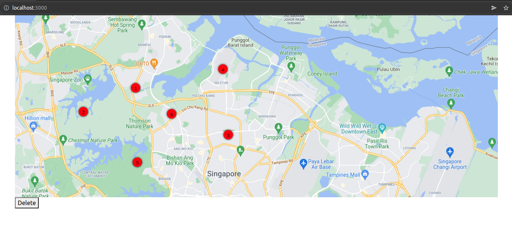The width and height of the screenshot is (512, 230).
Task: Click the Paya Lebar Air Base airplane icon
Action: [303, 163]
